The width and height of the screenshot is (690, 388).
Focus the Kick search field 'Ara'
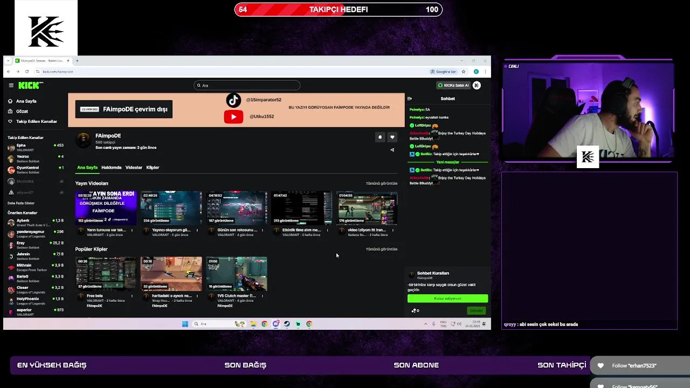click(247, 85)
